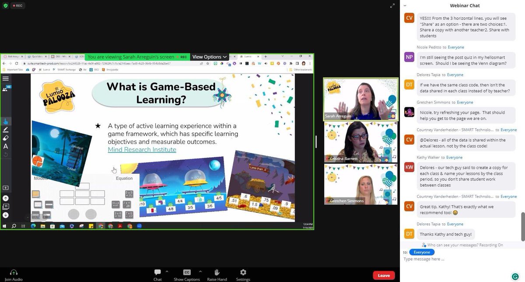Viewport: 525px width, 282px height.
Task: Open the Everyone chat recipient dropdown
Action: point(421,252)
